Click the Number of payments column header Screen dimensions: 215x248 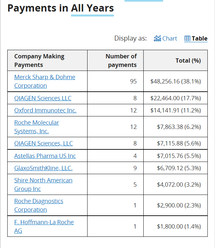coord(115,60)
